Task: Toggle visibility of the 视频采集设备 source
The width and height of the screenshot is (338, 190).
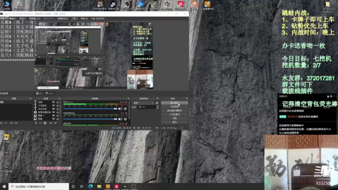Action: tap(54, 112)
